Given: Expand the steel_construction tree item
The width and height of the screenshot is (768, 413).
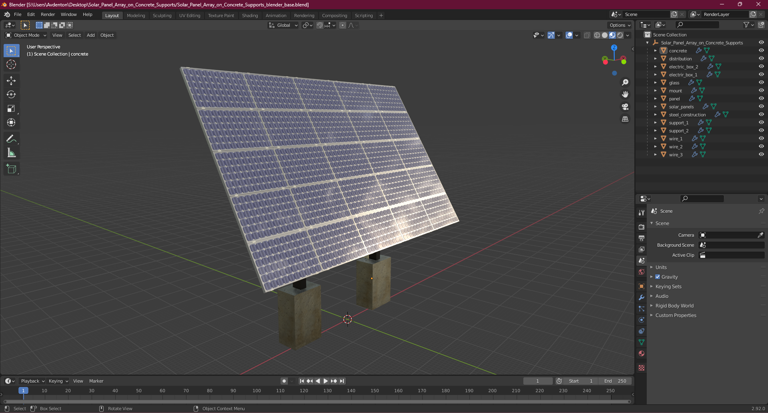Looking at the screenshot, I should (x=656, y=115).
